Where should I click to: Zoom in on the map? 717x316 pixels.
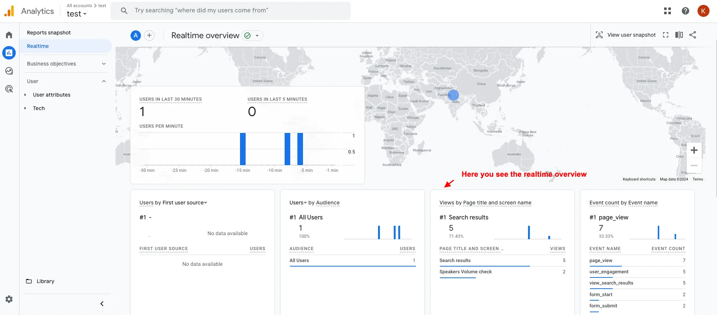tap(694, 151)
